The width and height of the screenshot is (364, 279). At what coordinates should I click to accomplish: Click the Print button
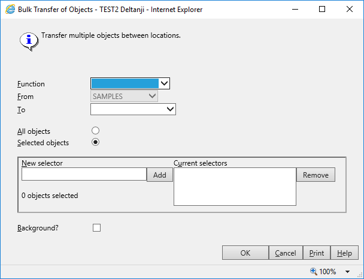(x=317, y=253)
